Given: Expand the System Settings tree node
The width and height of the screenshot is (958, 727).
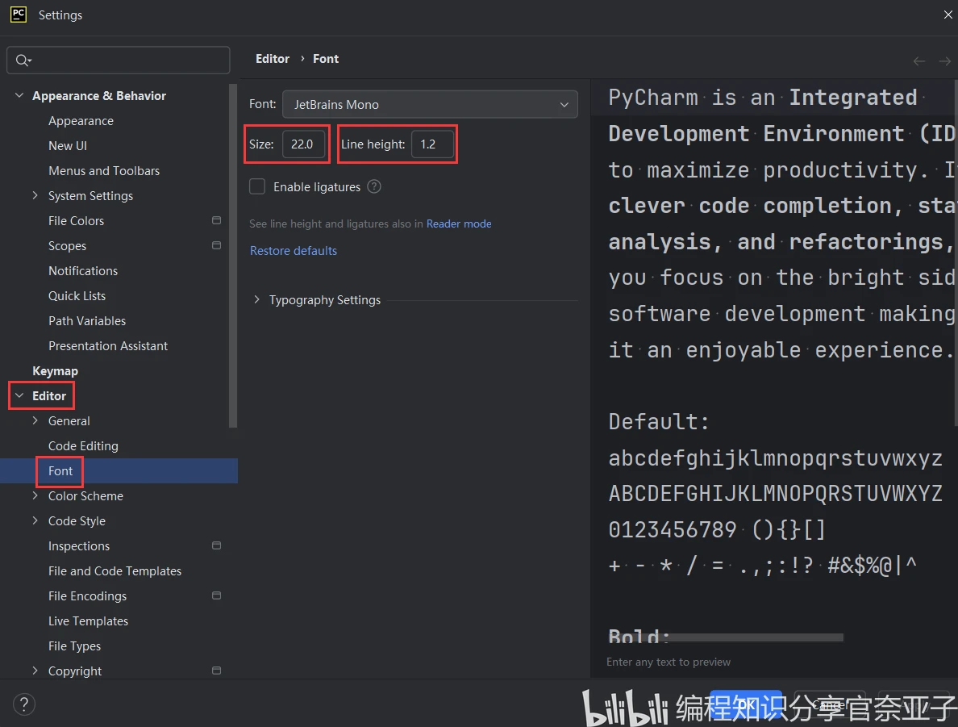Looking at the screenshot, I should tap(35, 195).
